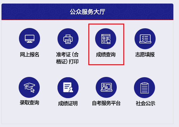Open the 录取查询 graduation cap icon

coord(29,87)
